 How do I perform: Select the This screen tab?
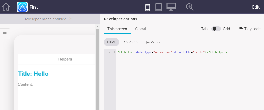click(x=117, y=29)
